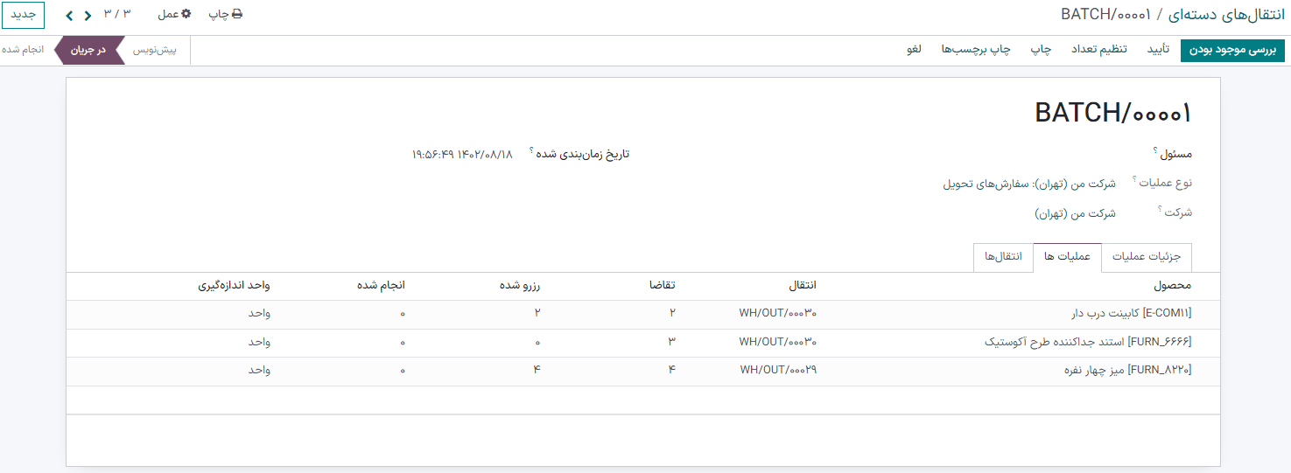
Task: Select the انجام شده status stage
Action: point(24,50)
